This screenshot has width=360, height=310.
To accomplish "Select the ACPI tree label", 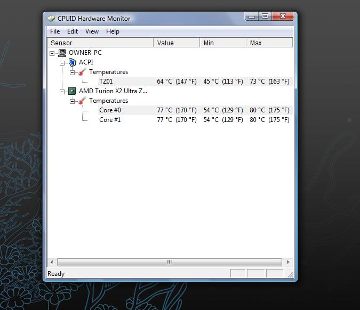I will (x=86, y=62).
